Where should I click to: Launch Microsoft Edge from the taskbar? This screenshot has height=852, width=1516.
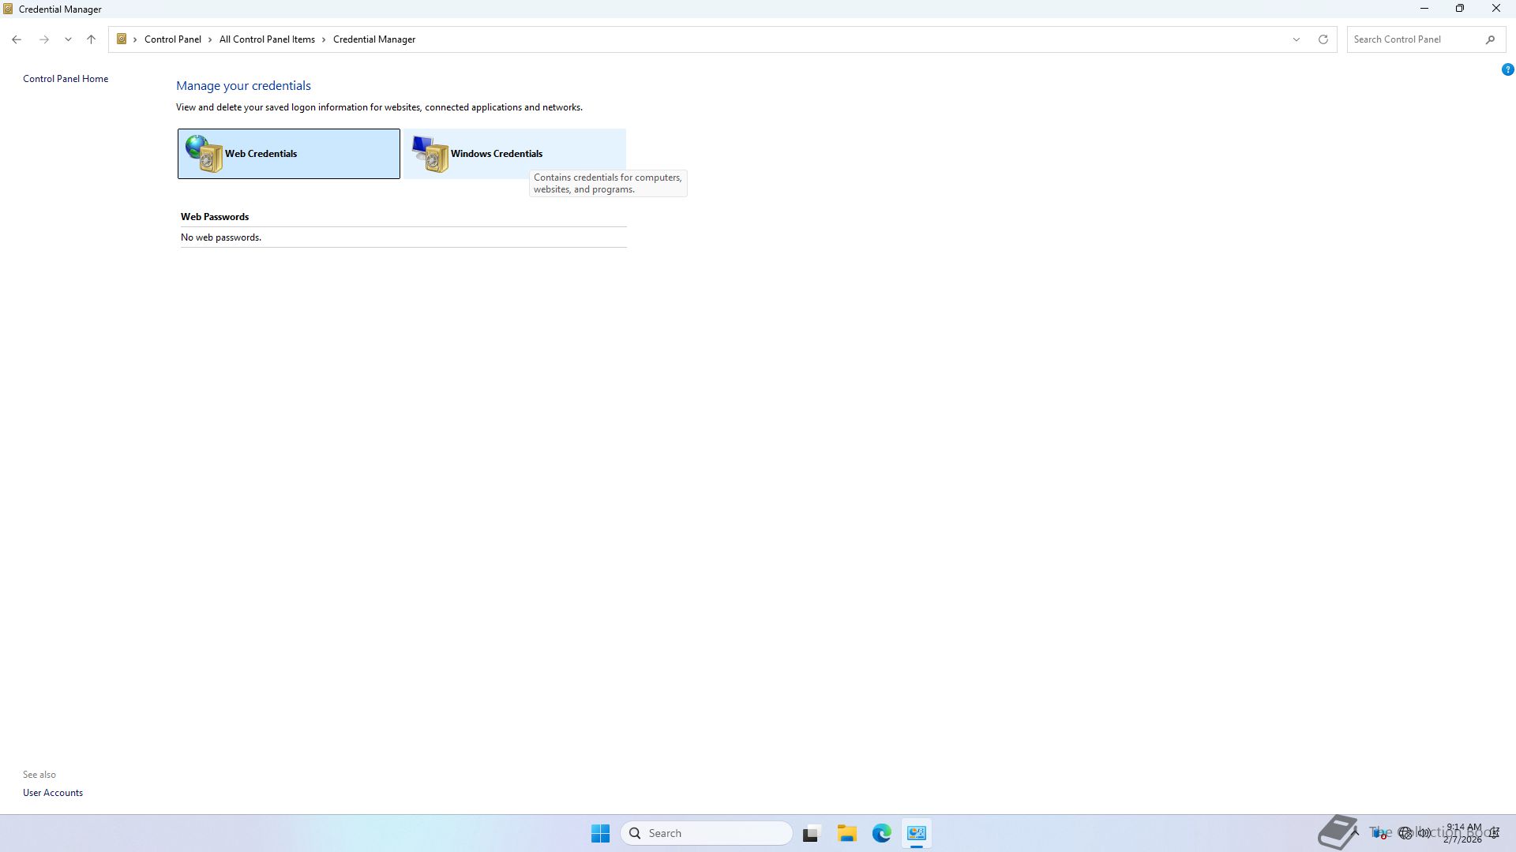[881, 833]
